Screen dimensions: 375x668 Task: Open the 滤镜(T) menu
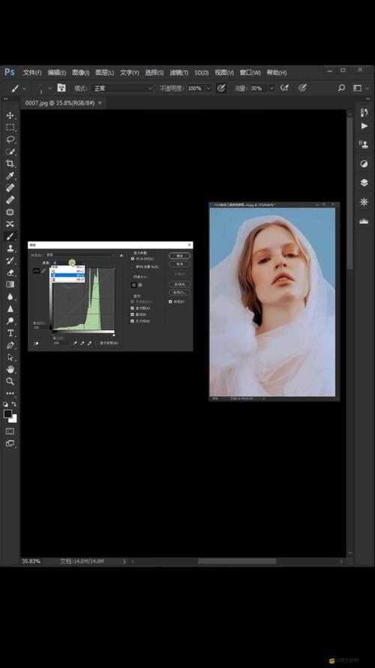pyautogui.click(x=179, y=73)
